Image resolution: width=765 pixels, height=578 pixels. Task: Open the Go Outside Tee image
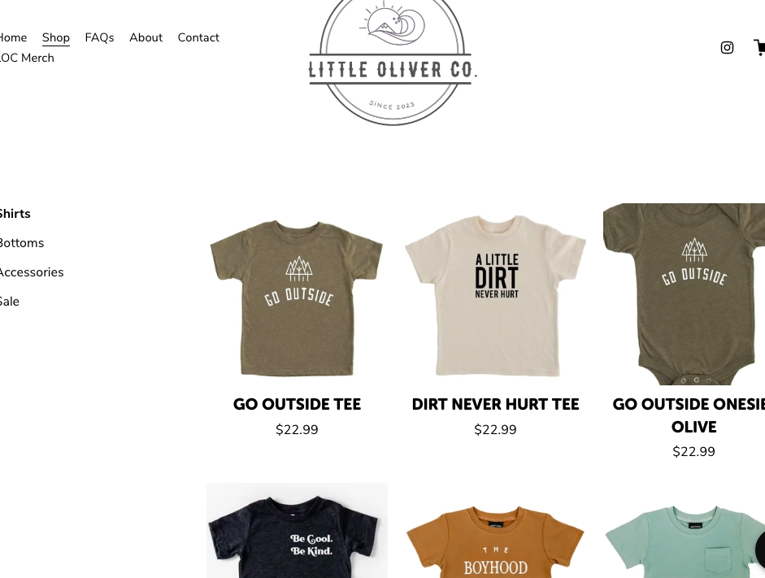tap(297, 294)
